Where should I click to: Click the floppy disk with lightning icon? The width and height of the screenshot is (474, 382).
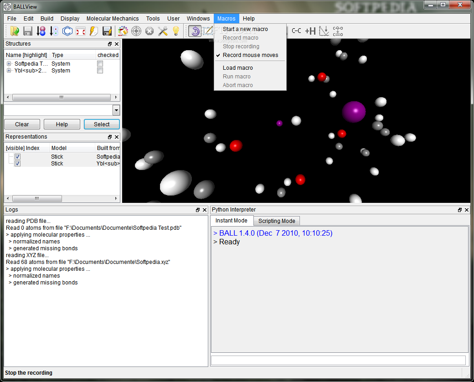pyautogui.click(x=107, y=31)
